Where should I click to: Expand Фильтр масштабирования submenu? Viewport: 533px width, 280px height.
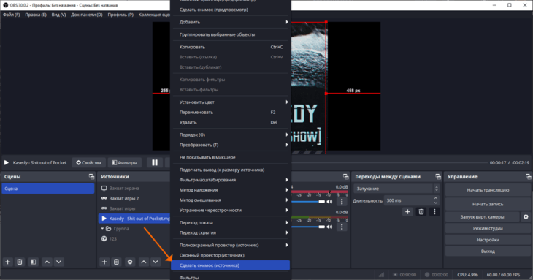231,180
